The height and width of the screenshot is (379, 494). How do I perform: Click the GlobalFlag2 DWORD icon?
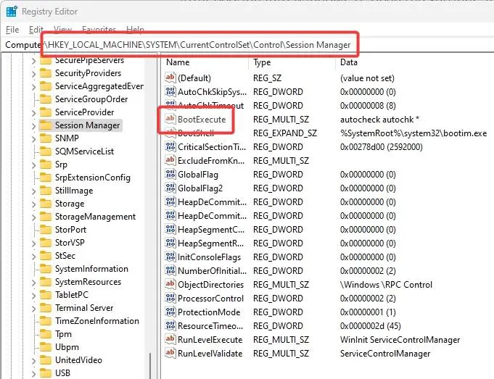[170, 188]
